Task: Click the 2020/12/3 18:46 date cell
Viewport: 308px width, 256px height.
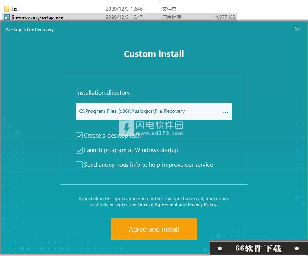Action: point(124,9)
